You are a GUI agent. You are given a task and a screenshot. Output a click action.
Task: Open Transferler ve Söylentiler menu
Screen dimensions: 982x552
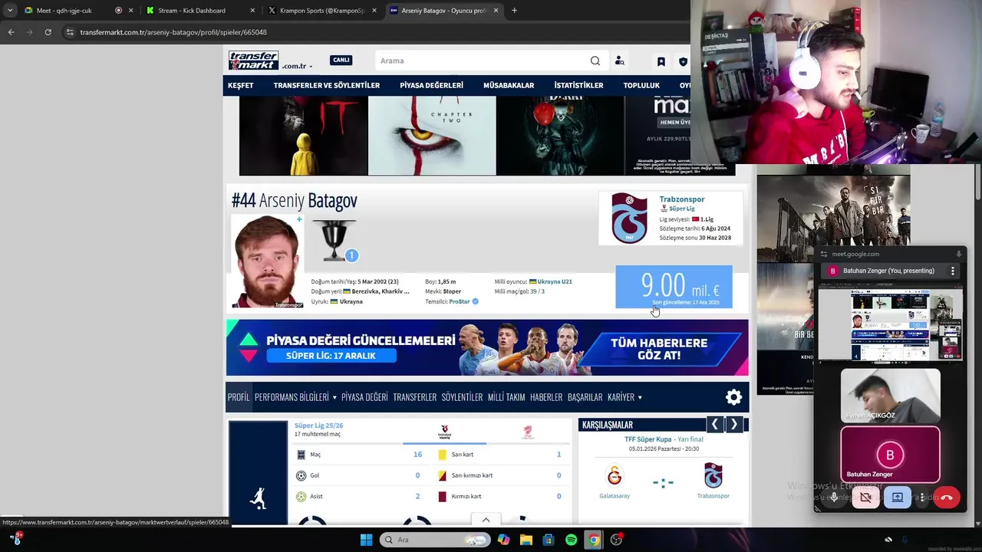tap(326, 85)
